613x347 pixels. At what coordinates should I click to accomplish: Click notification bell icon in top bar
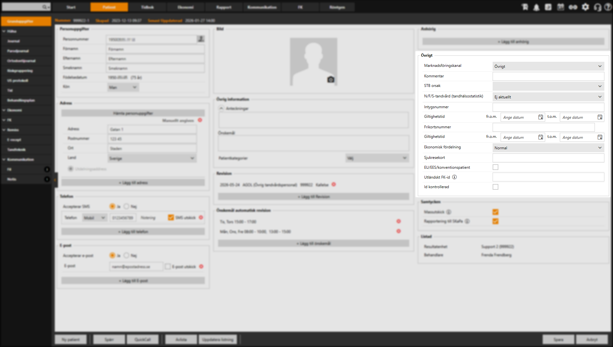click(536, 7)
